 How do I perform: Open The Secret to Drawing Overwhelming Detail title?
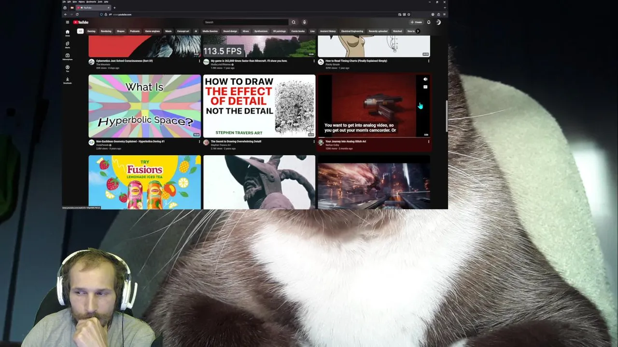tap(236, 141)
